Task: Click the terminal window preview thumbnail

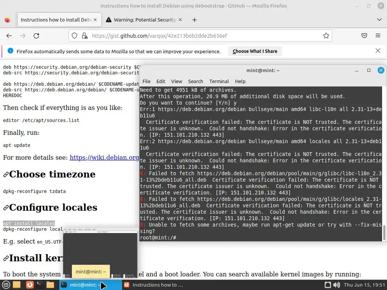Action: click(101, 254)
